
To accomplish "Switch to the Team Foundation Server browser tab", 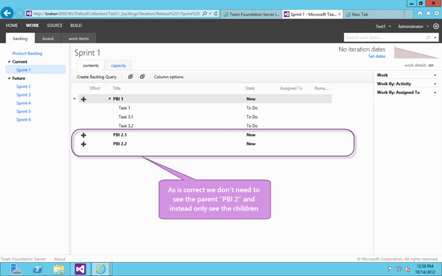I will 251,14.
